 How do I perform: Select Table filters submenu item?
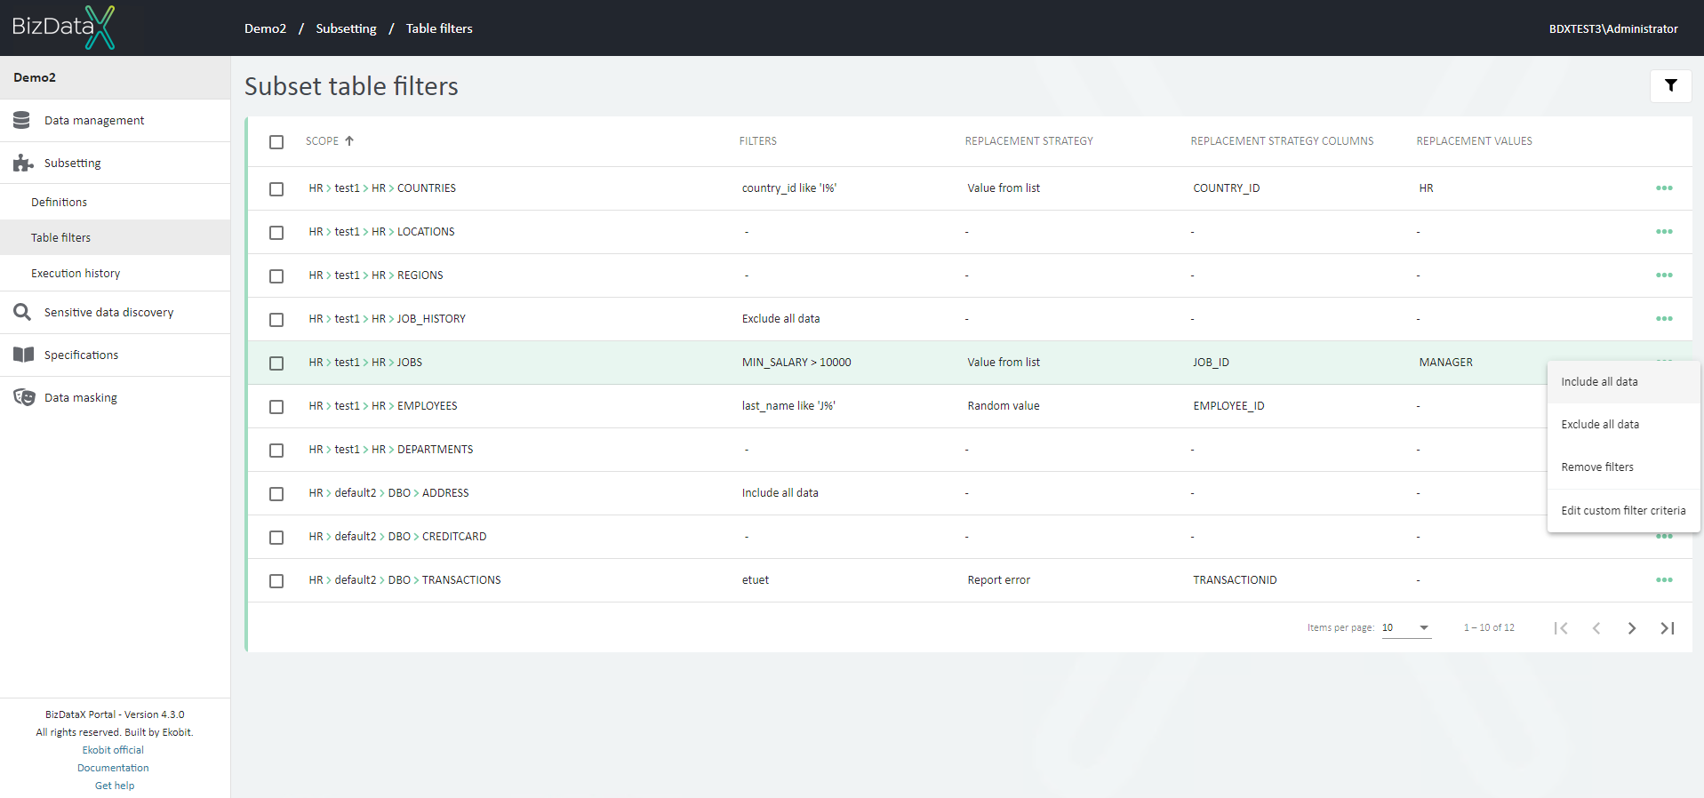pyautogui.click(x=115, y=237)
